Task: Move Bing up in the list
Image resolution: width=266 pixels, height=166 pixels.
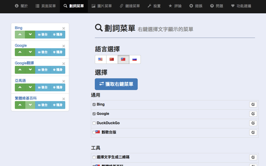Action: [20, 34]
